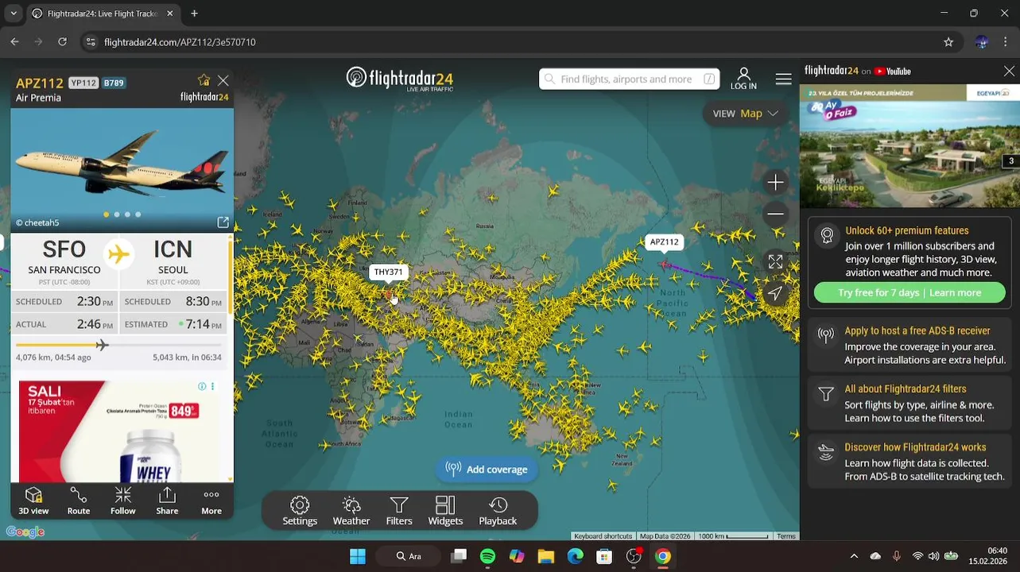Open Microsoft Edge from the taskbar
This screenshot has width=1020, height=572.
[575, 556]
